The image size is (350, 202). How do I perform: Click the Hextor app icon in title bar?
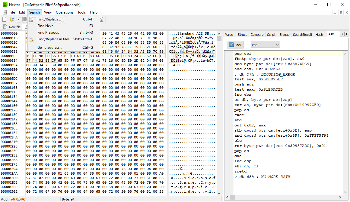coord(5,5)
